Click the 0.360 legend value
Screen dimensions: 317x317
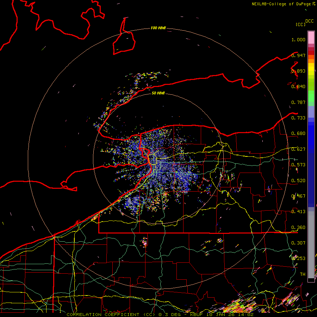tap(298, 228)
